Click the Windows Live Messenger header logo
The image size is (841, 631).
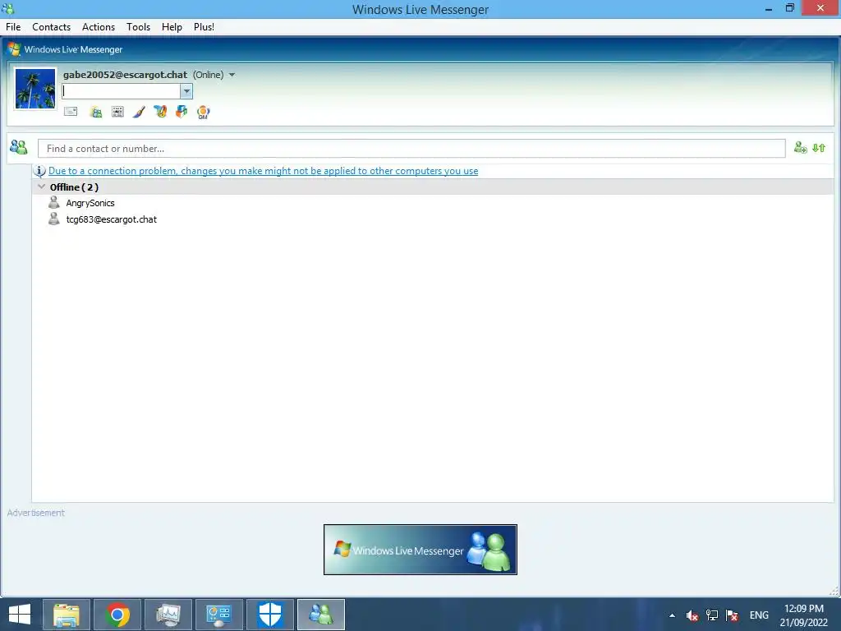pos(14,48)
